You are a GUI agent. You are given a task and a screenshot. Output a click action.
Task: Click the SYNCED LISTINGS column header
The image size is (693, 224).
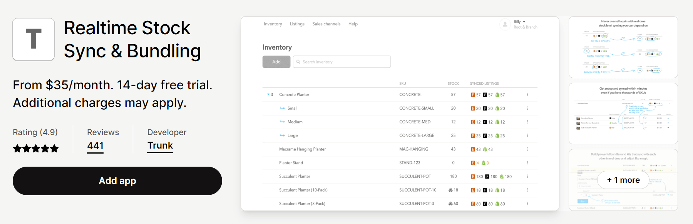coord(484,84)
